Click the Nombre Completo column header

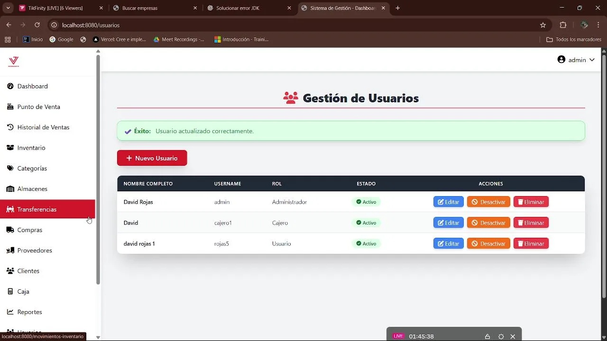tap(148, 184)
